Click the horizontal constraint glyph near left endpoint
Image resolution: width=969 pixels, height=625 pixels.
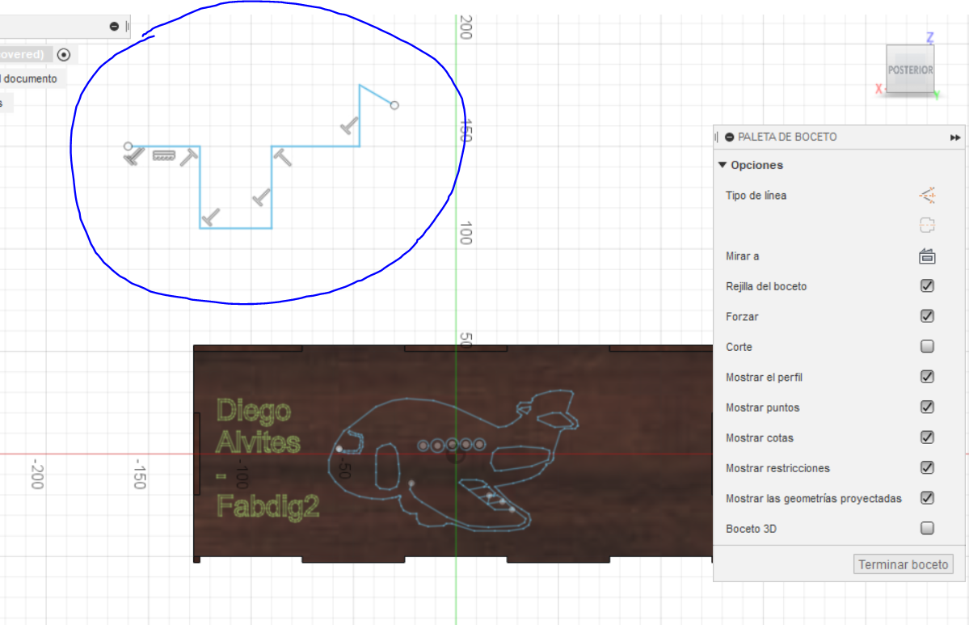[134, 157]
